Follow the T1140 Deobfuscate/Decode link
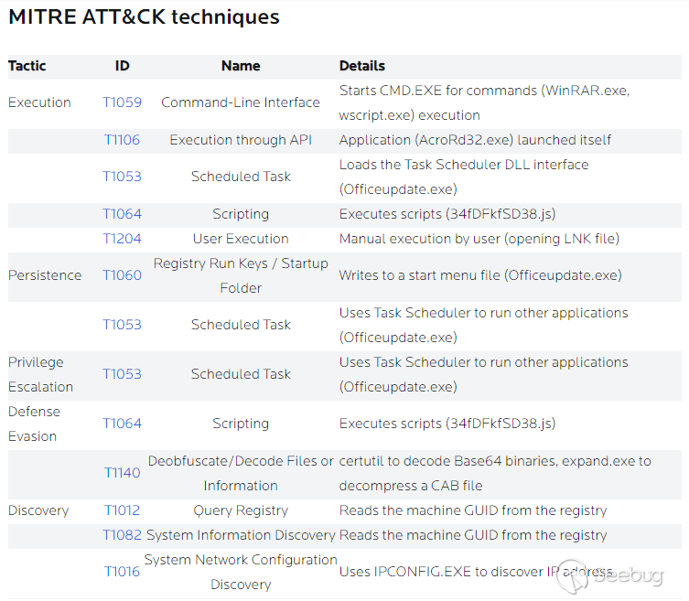 point(122,473)
